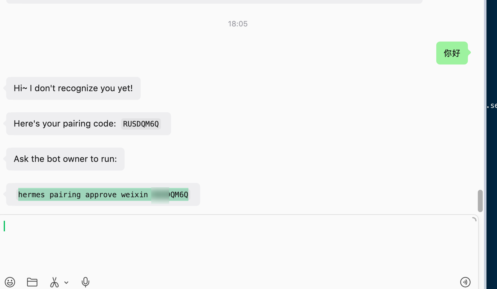This screenshot has width=497, height=289.
Task: Click the curved corner icon in input area
Action: click(474, 219)
